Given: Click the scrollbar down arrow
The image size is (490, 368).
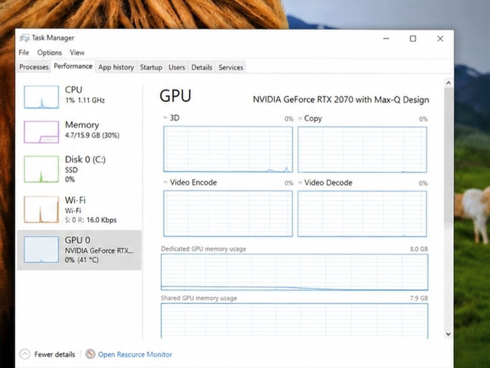Looking at the screenshot, I should click(x=448, y=334).
